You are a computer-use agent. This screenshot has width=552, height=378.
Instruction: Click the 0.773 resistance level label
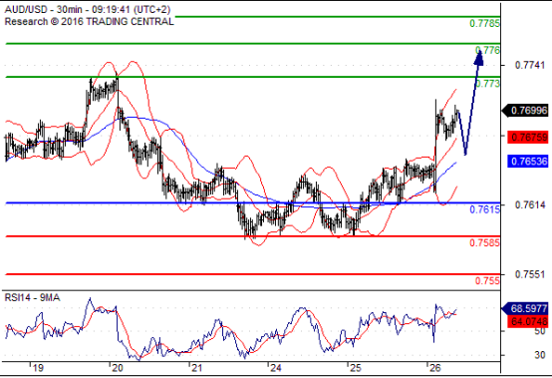pyautogui.click(x=487, y=84)
